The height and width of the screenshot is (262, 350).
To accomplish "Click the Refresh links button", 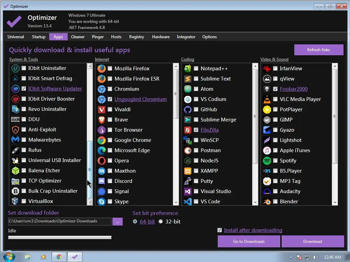I will [319, 50].
